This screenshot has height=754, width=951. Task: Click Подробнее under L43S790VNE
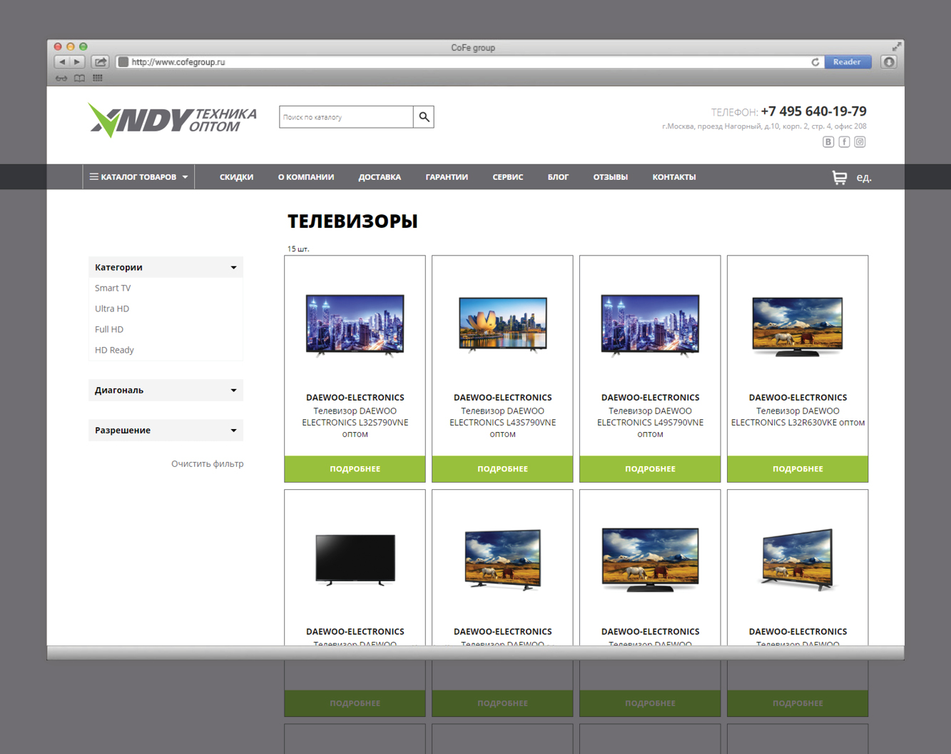coord(502,469)
